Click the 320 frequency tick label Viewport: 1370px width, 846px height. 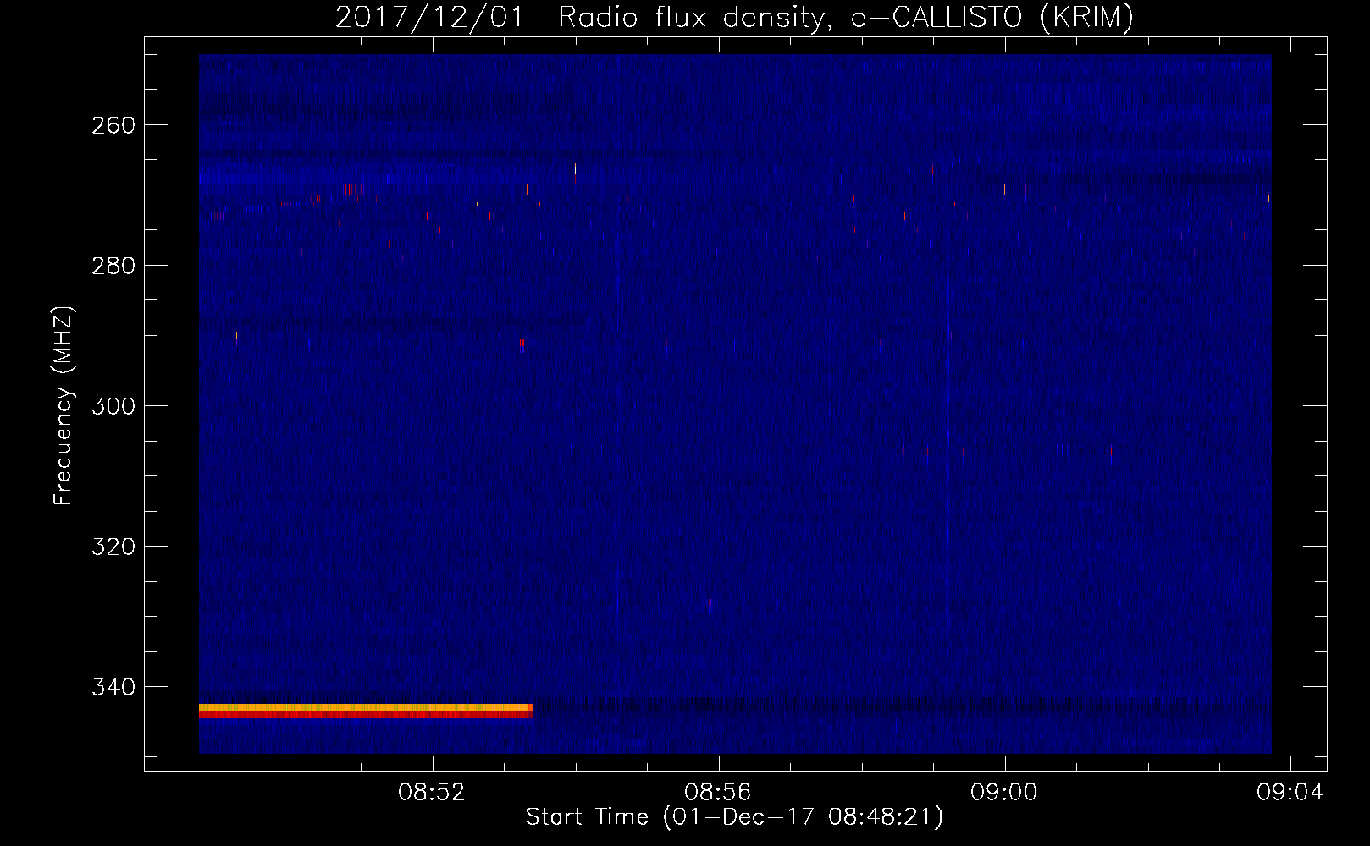point(113,547)
